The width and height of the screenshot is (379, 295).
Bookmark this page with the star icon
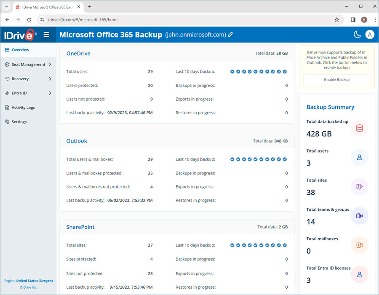[337, 20]
